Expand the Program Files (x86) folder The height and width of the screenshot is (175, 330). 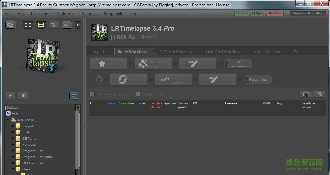click(13, 157)
